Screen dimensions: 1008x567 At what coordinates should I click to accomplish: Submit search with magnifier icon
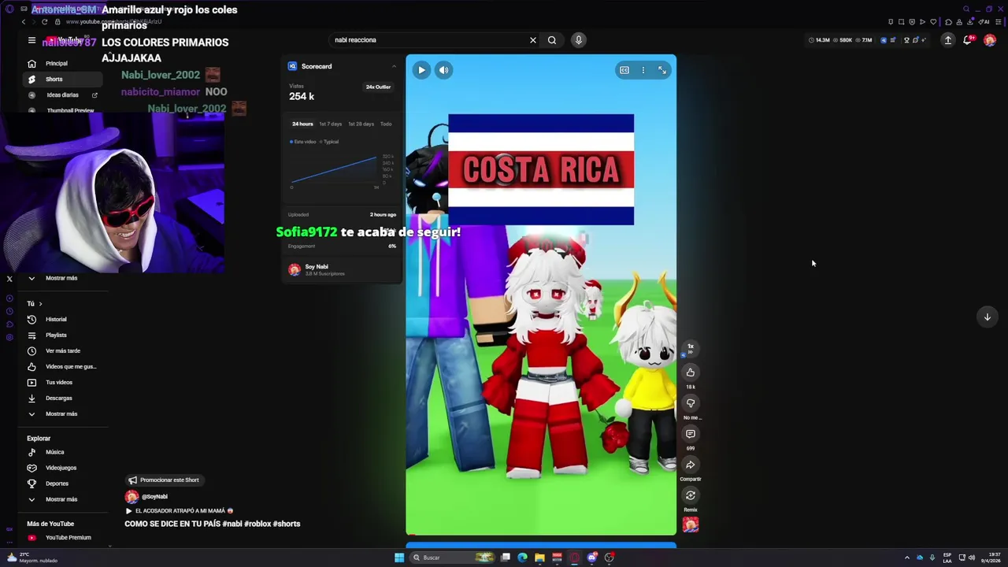(552, 40)
